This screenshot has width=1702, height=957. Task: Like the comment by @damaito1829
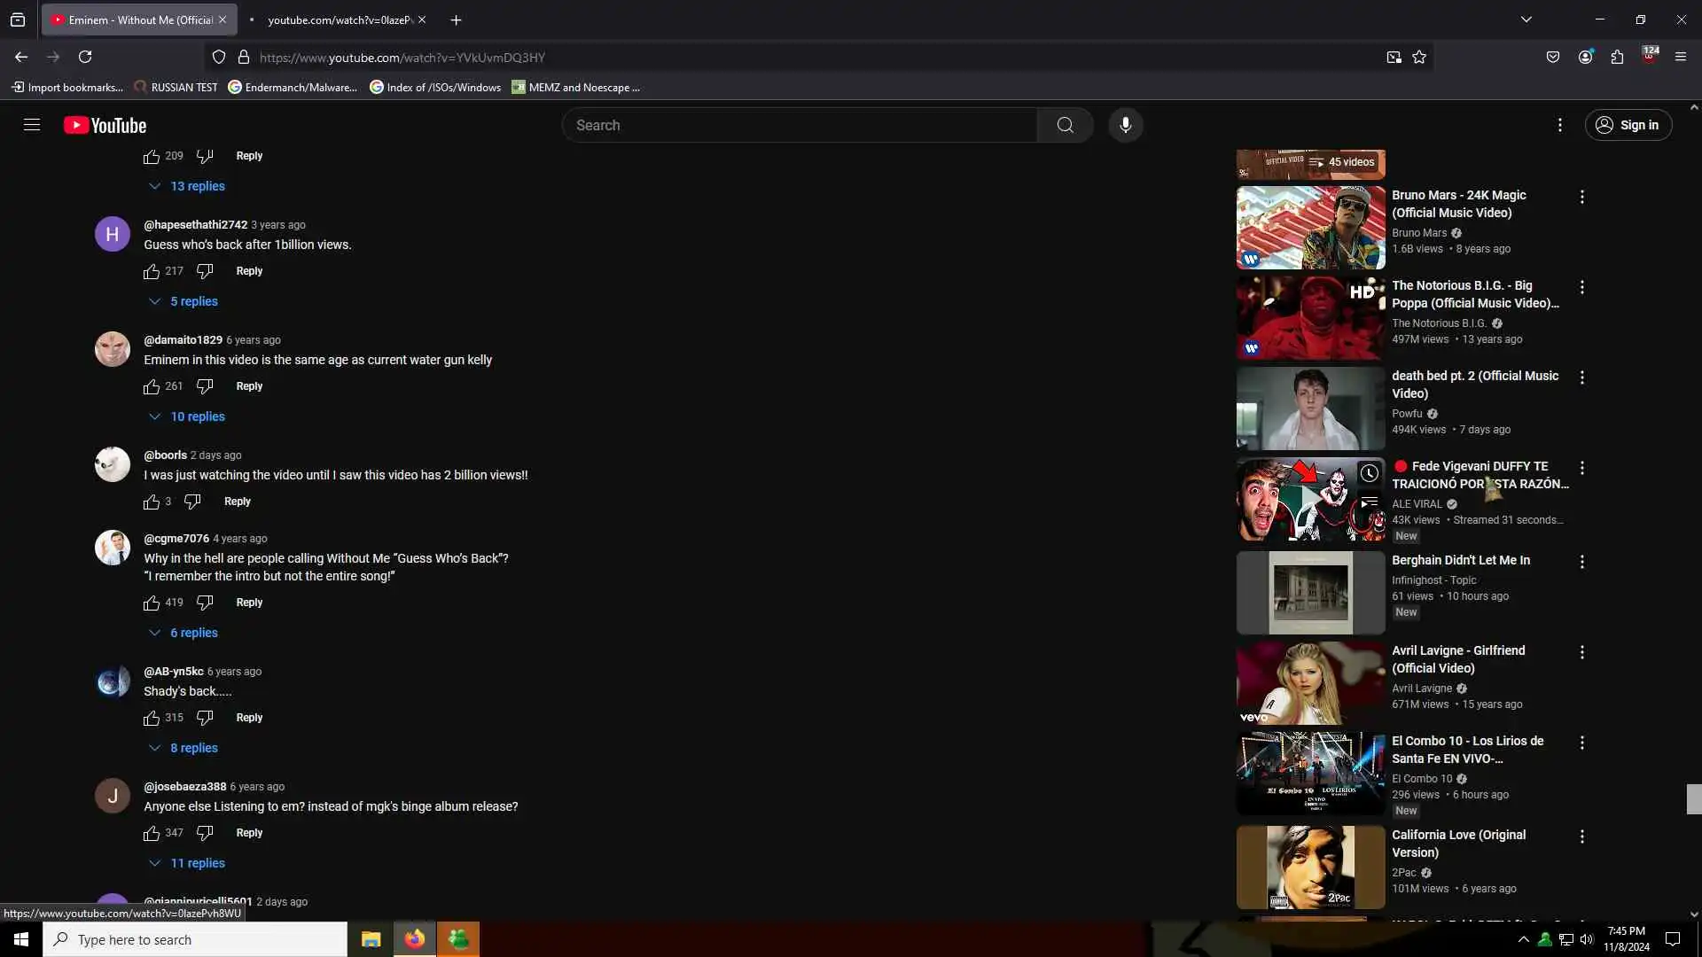point(152,387)
